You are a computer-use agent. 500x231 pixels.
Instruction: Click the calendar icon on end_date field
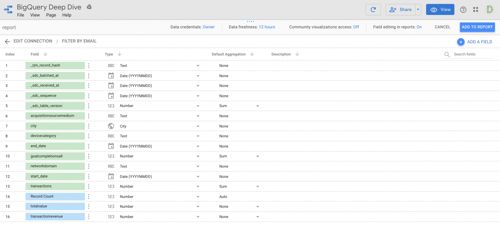point(111,146)
